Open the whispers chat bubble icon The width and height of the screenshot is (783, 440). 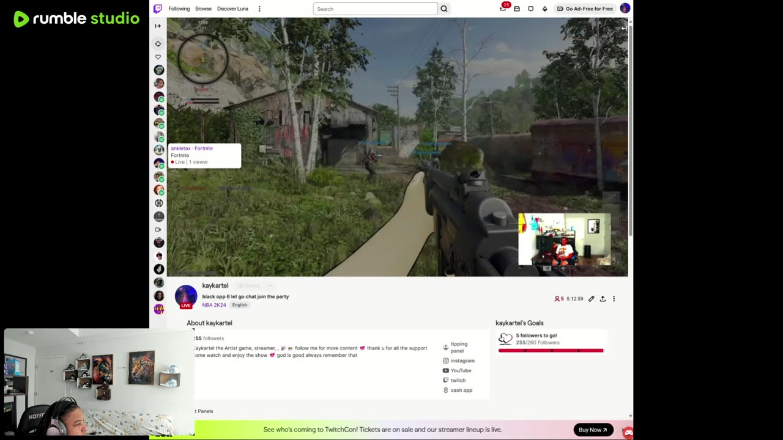pos(530,9)
